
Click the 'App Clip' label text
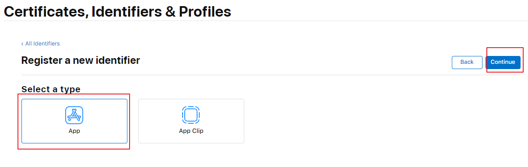point(191,131)
